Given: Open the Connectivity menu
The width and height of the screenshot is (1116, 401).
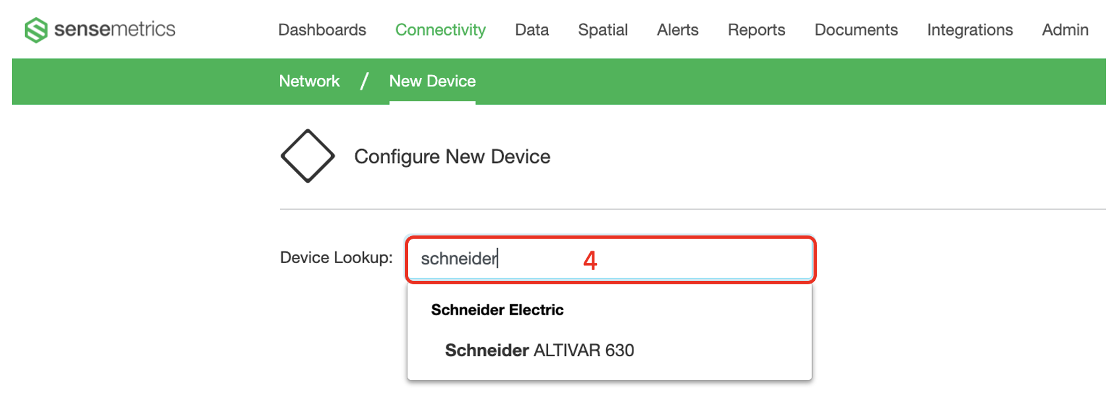Looking at the screenshot, I should 440,30.
